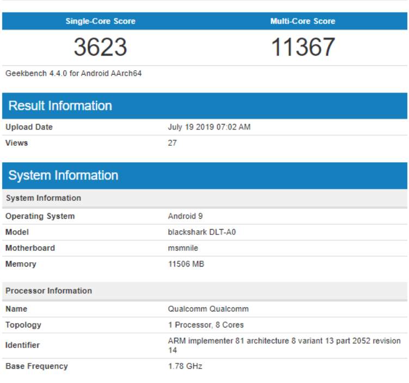Click the blue System Information banner

coord(63,175)
